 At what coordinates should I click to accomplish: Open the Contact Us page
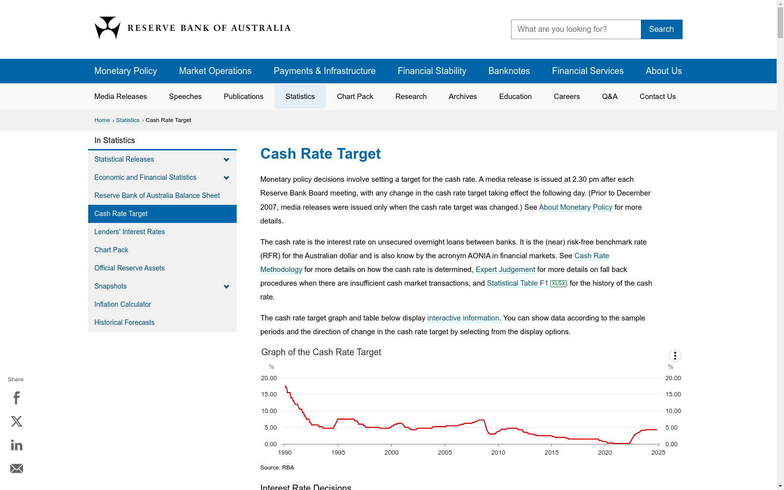tap(658, 97)
